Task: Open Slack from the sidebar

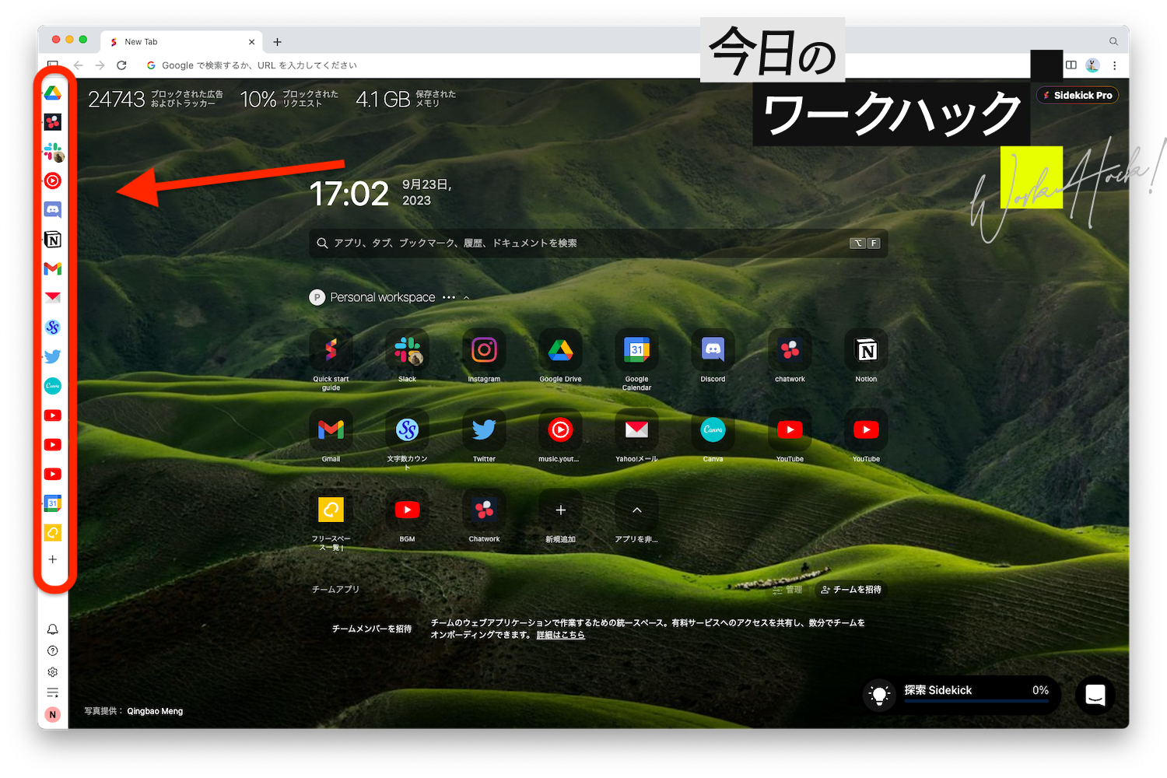Action: [x=53, y=152]
